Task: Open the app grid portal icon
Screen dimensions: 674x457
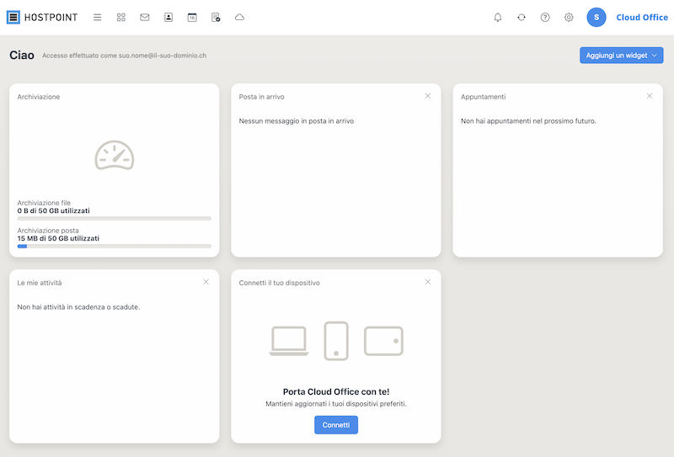Action: coord(121,17)
